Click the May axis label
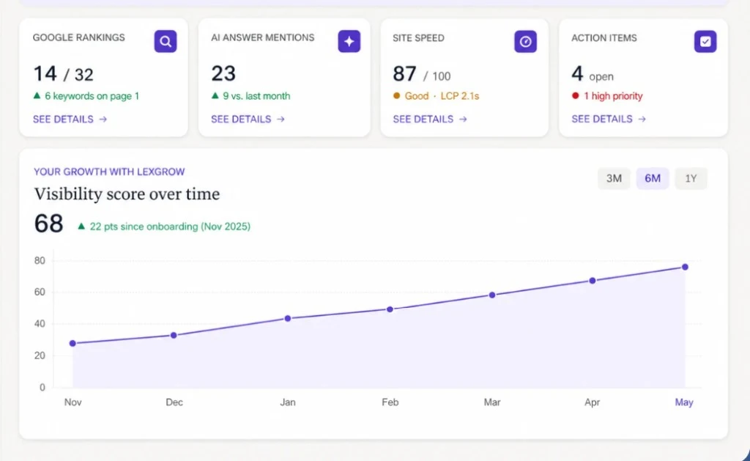750x461 pixels. click(x=684, y=402)
